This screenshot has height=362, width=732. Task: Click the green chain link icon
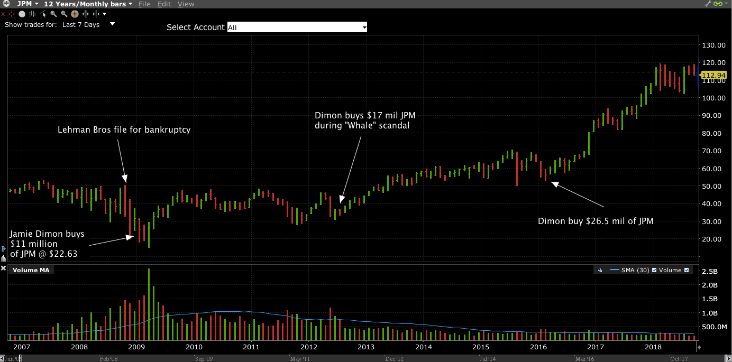click(718, 4)
